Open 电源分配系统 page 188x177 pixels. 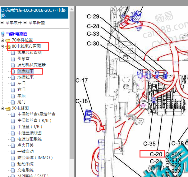coord(30,139)
